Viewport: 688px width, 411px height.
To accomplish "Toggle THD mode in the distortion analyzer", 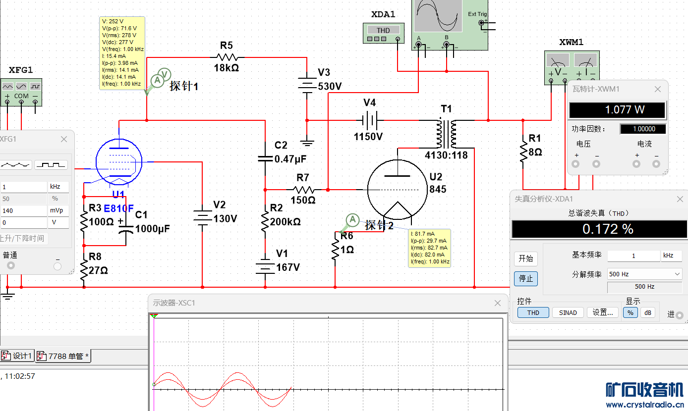I will pos(533,312).
